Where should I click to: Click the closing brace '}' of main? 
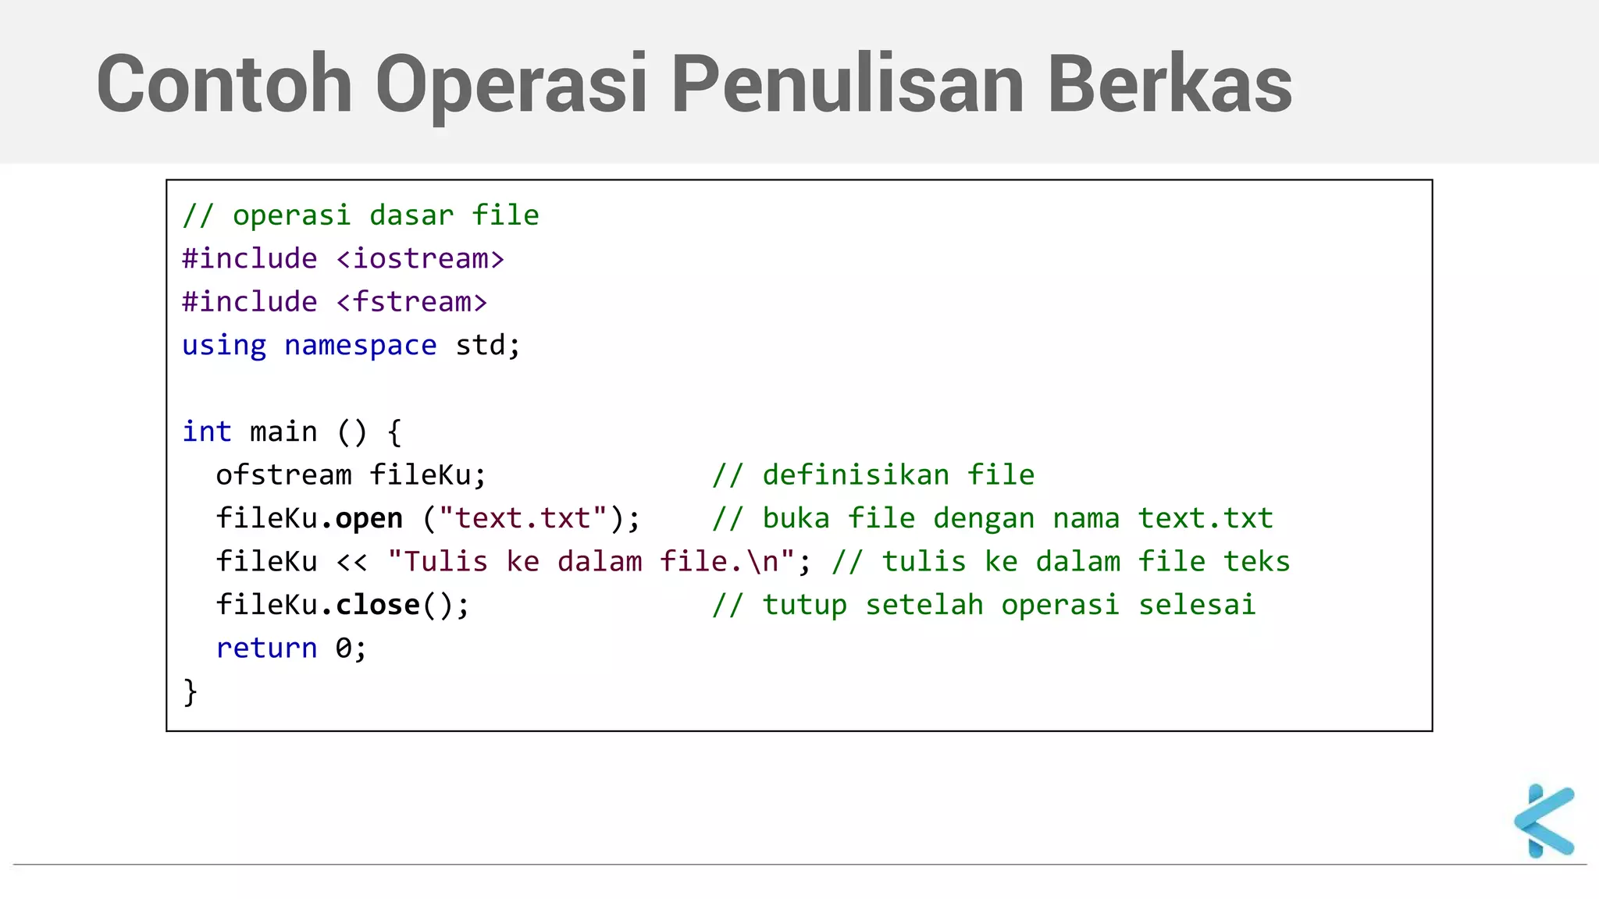click(x=190, y=692)
